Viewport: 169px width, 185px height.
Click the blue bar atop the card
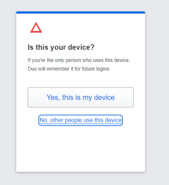(x=81, y=12)
